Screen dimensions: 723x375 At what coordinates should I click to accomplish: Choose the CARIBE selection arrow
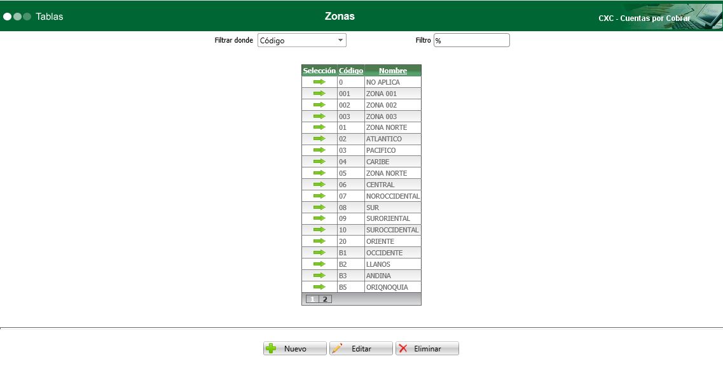[x=319, y=162]
